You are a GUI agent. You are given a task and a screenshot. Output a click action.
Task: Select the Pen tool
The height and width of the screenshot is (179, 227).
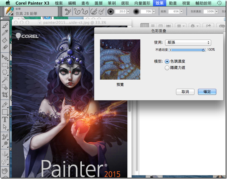[x=5, y=105]
